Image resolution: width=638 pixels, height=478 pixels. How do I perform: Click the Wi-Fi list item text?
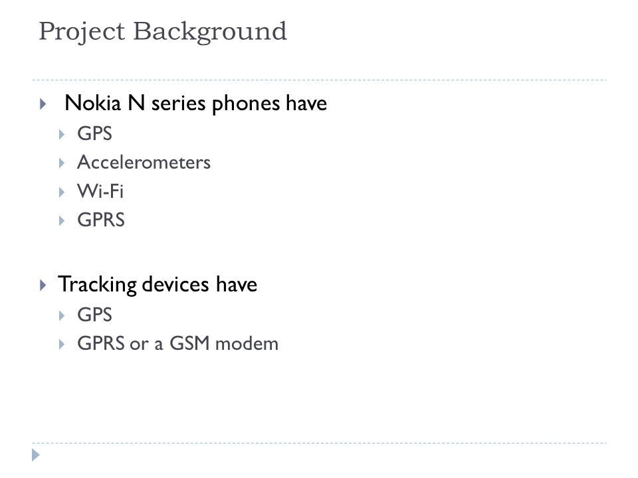click(x=100, y=191)
